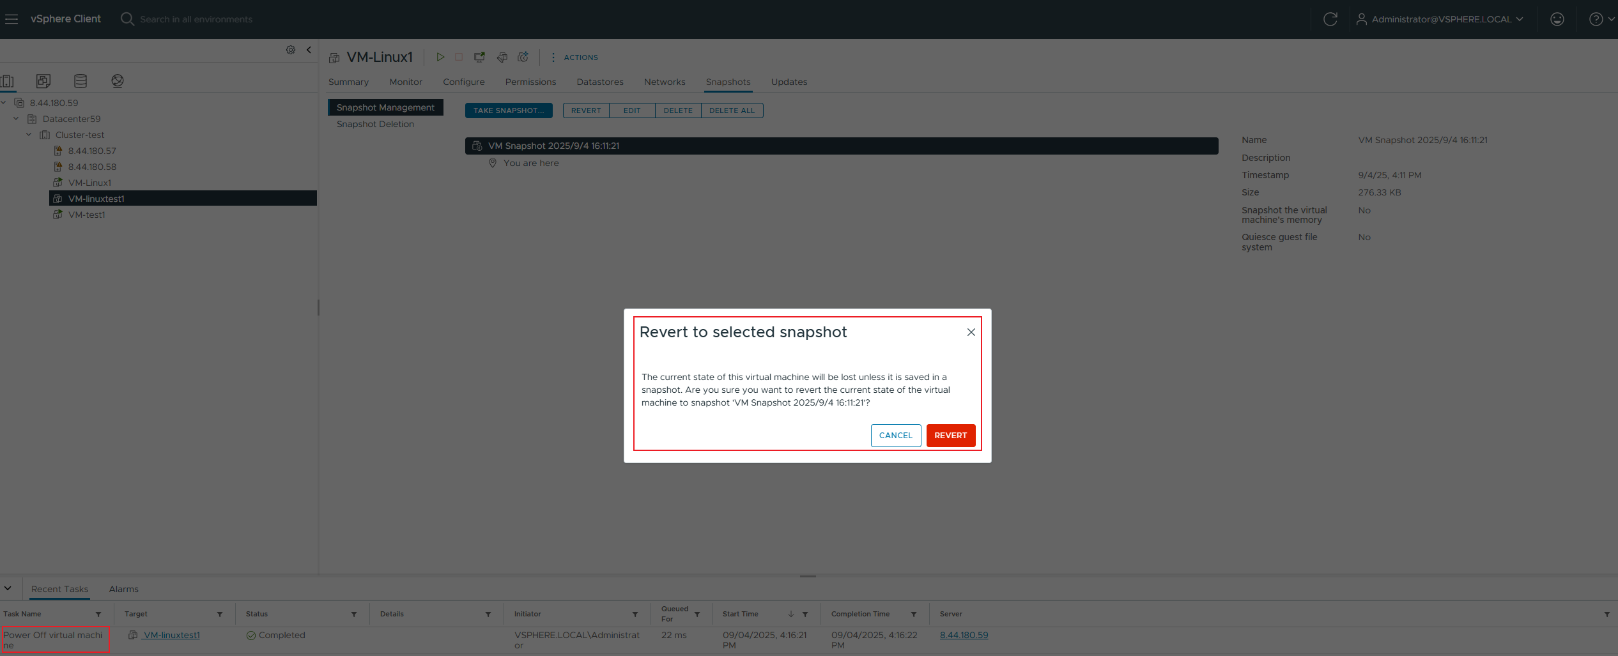Click the You are here marker
Image resolution: width=1618 pixels, height=656 pixels.
point(524,163)
